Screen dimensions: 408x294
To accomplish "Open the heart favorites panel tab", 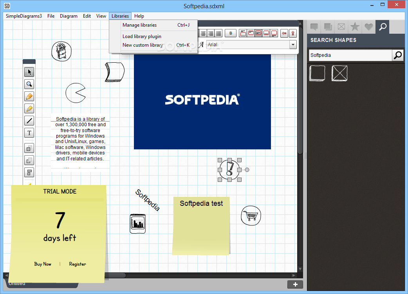I will pos(369,27).
